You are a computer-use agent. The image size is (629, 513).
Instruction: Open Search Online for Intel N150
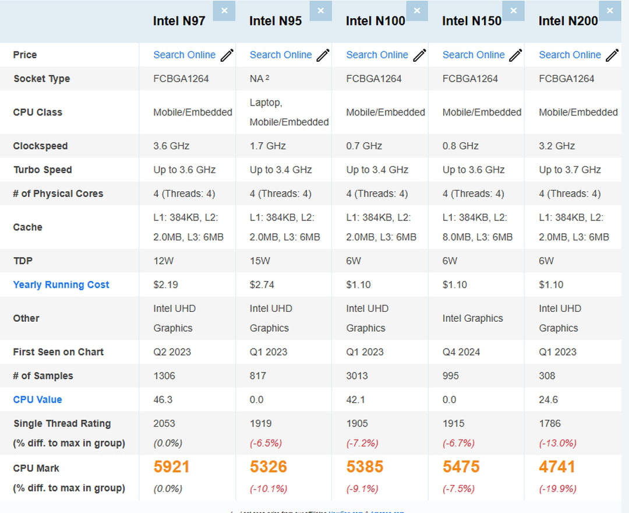coord(473,55)
